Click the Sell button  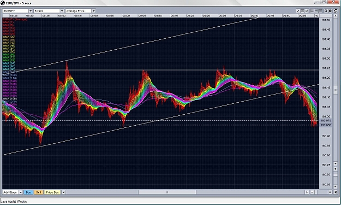(x=39, y=192)
